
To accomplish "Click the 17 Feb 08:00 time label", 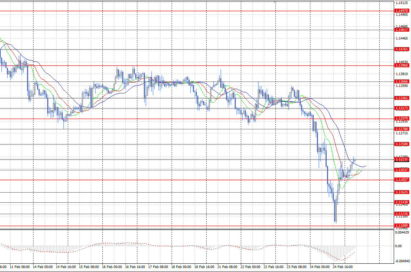I will tap(158, 267).
